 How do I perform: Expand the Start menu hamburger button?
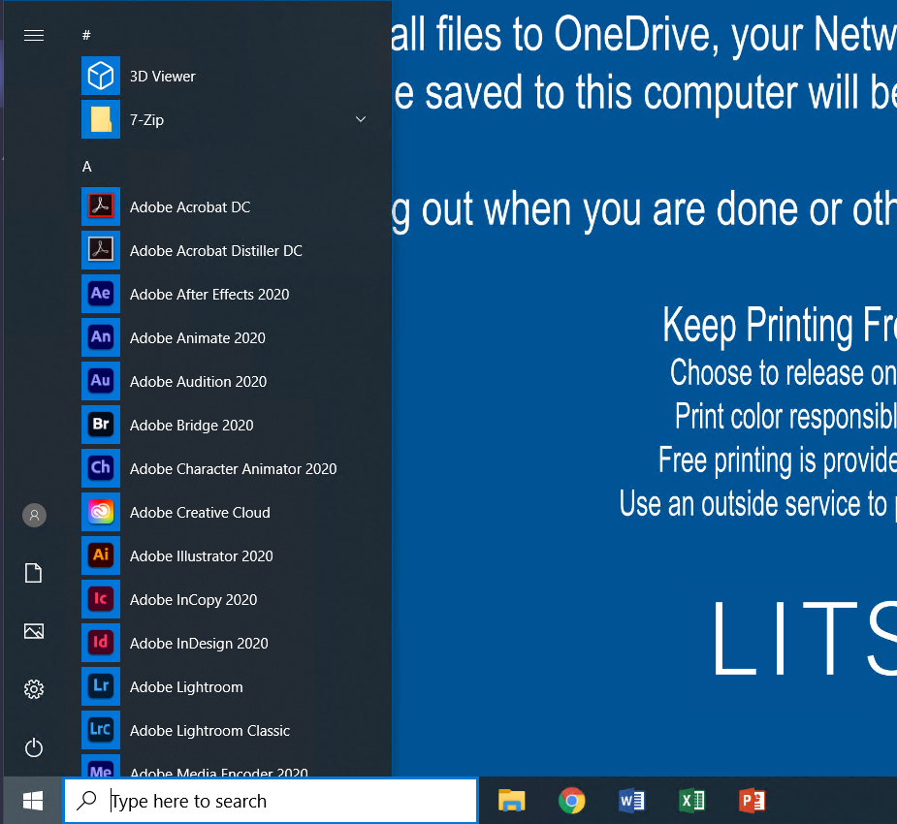[x=34, y=36]
